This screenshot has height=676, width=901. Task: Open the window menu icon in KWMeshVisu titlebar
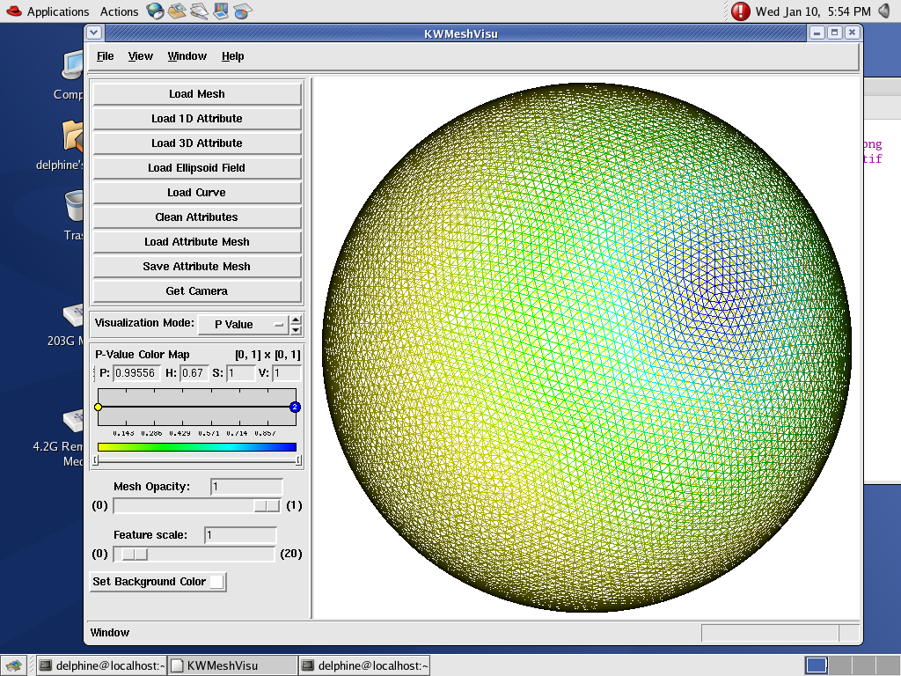(x=95, y=33)
